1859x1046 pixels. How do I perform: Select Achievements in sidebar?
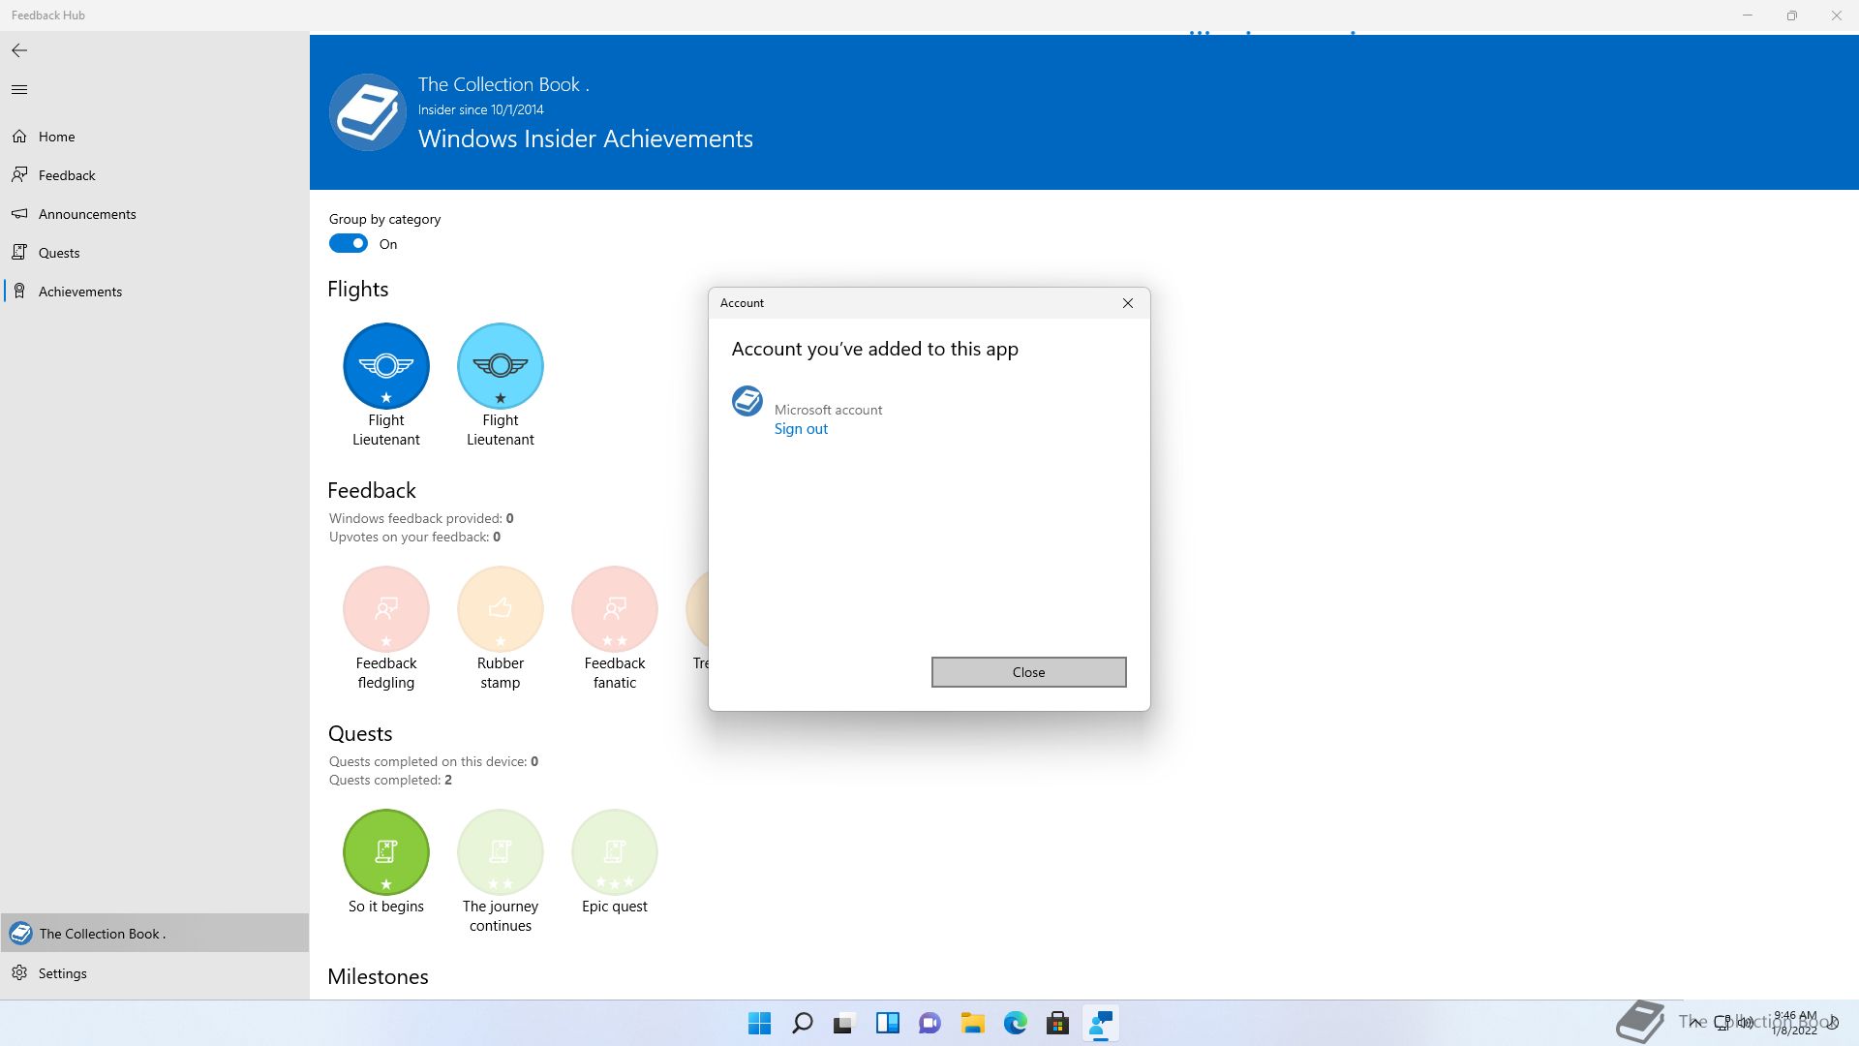[155, 292]
